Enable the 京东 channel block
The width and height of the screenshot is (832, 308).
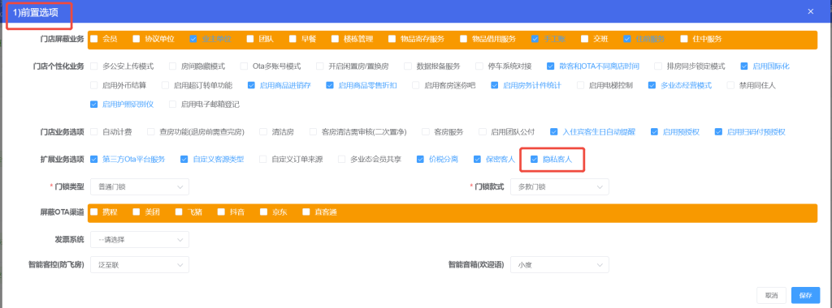point(264,212)
